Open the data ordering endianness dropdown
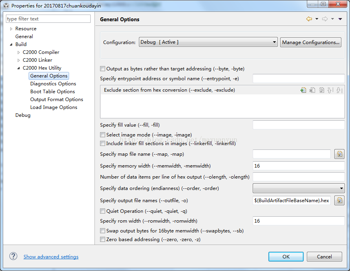 (299, 188)
